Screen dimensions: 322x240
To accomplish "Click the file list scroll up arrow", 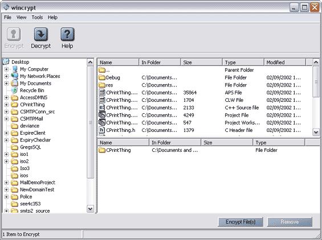I will [x=316, y=62].
